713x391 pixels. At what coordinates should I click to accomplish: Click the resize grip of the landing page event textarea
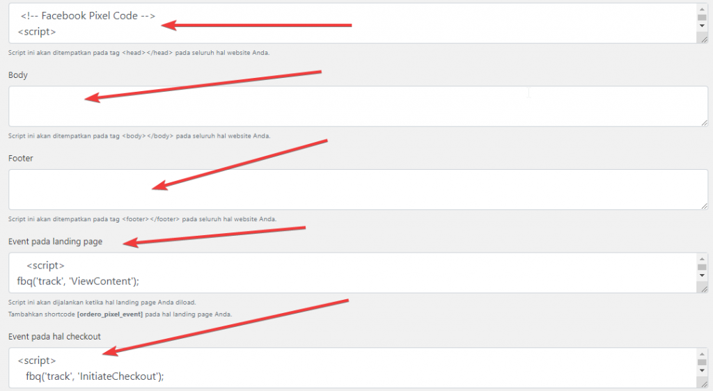pos(704,289)
